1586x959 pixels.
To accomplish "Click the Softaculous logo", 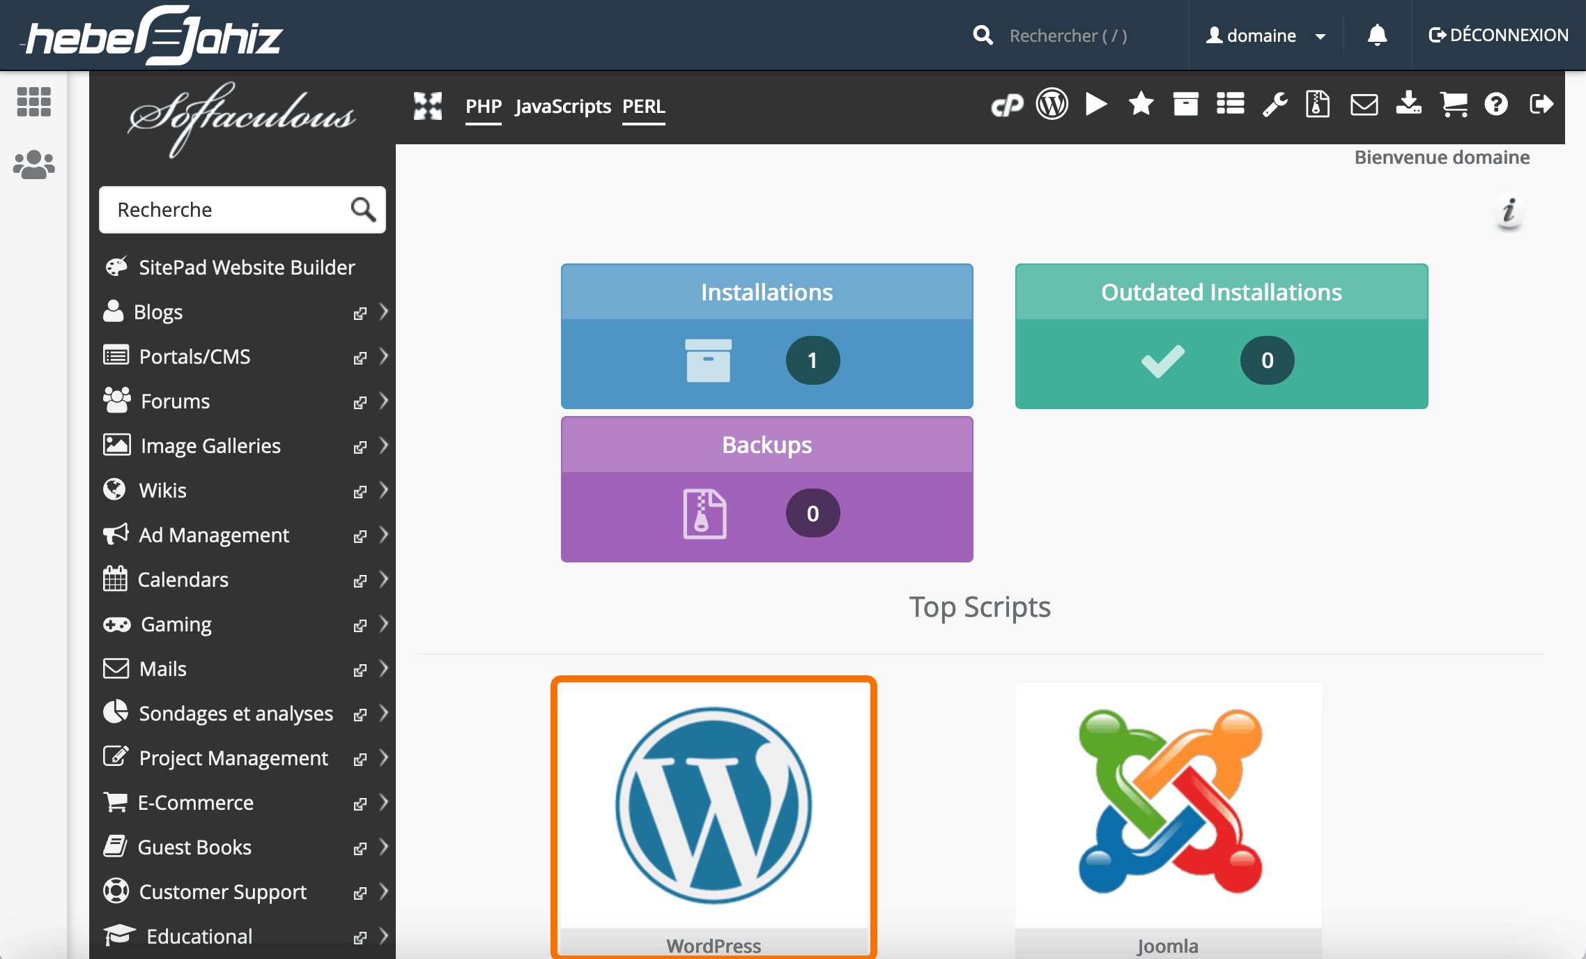I will pos(242,118).
